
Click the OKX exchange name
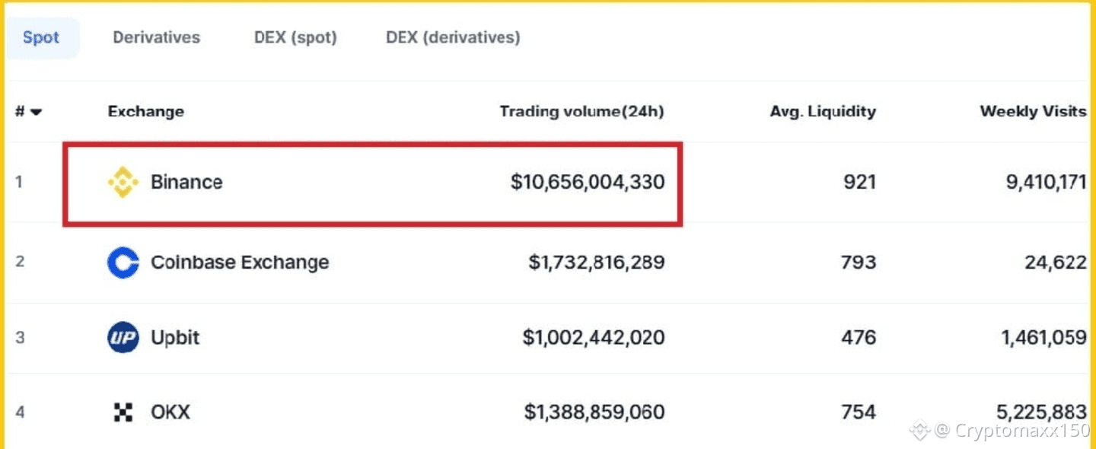(x=170, y=412)
